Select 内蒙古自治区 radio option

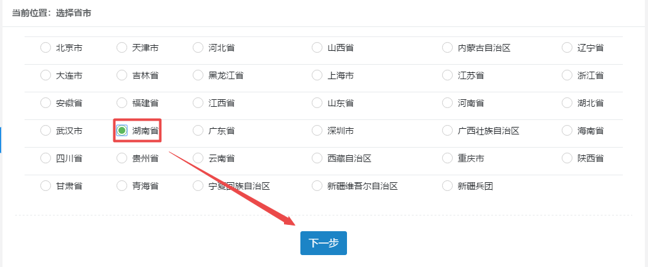click(448, 48)
